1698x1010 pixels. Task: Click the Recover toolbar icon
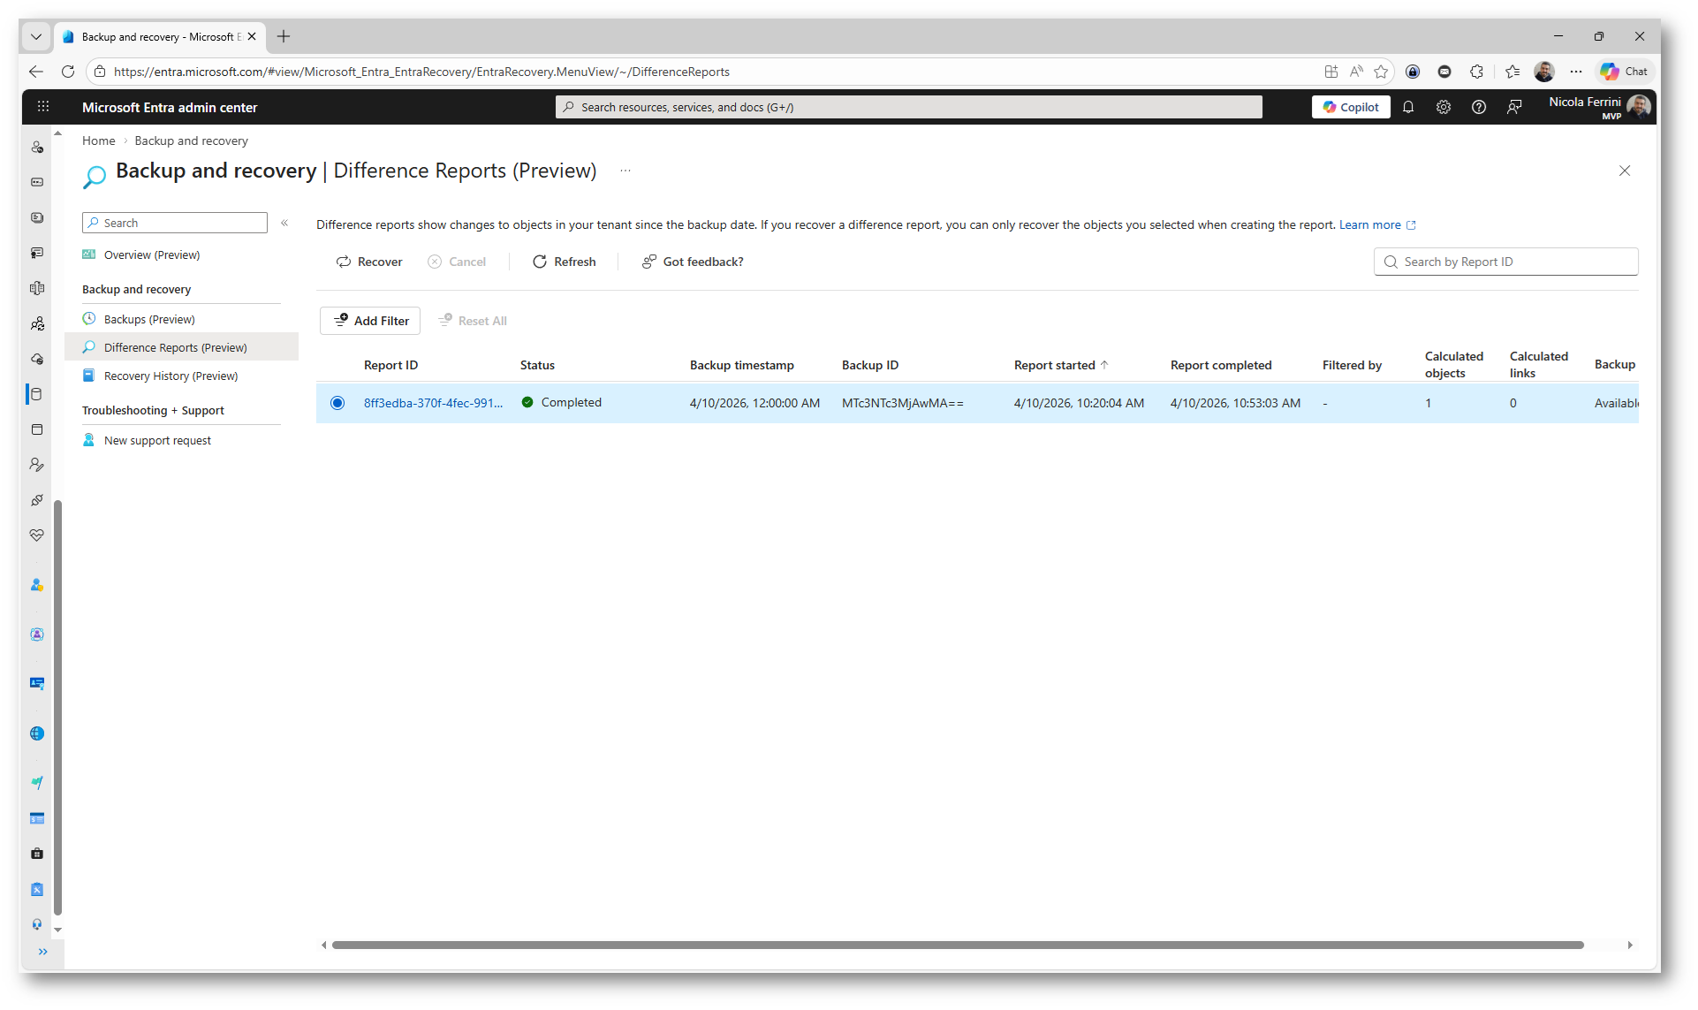344,262
